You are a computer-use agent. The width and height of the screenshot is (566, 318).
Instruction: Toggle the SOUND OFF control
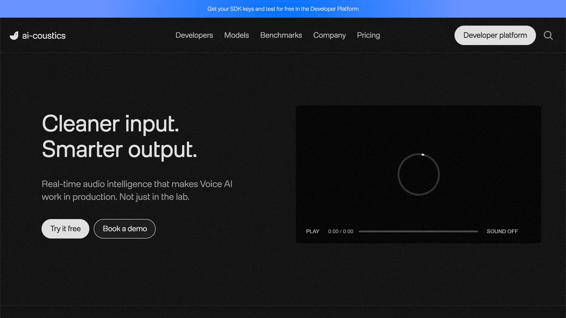click(502, 231)
